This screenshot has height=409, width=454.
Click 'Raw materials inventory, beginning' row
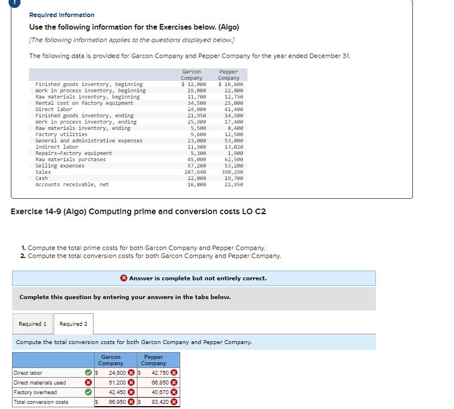[139, 97]
